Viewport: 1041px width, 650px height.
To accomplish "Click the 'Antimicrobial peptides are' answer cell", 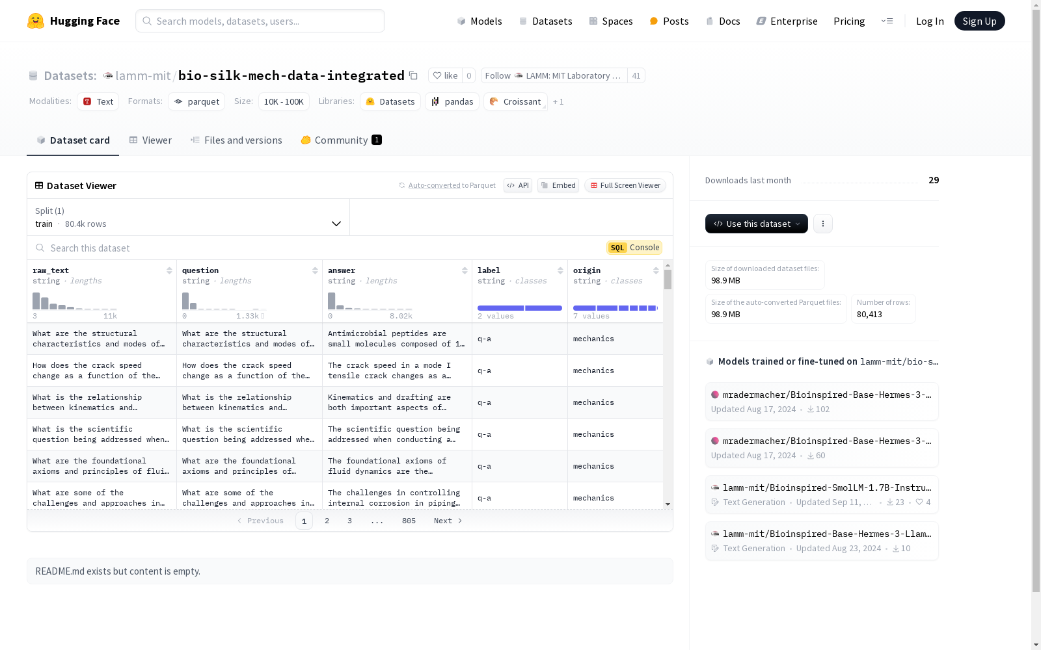I will click(397, 339).
